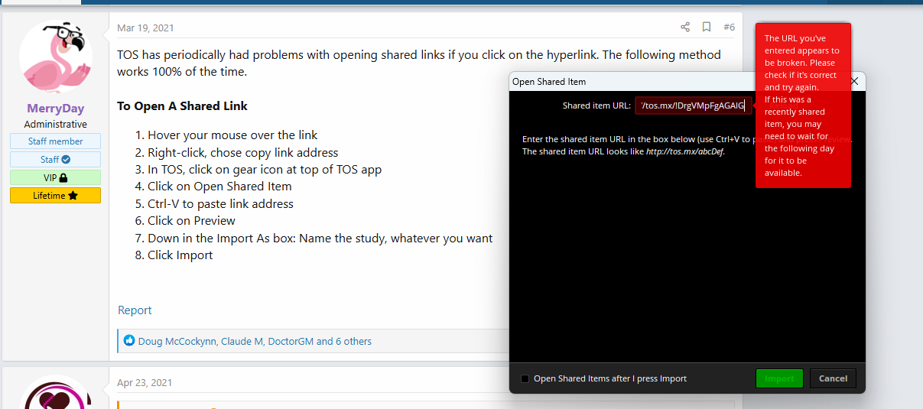
Task: Click the VIP badge with lock icon
Action: point(55,177)
